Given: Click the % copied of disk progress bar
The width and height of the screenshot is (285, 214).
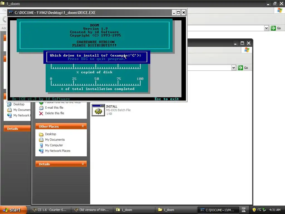Looking at the screenshot, I should tap(96, 66).
